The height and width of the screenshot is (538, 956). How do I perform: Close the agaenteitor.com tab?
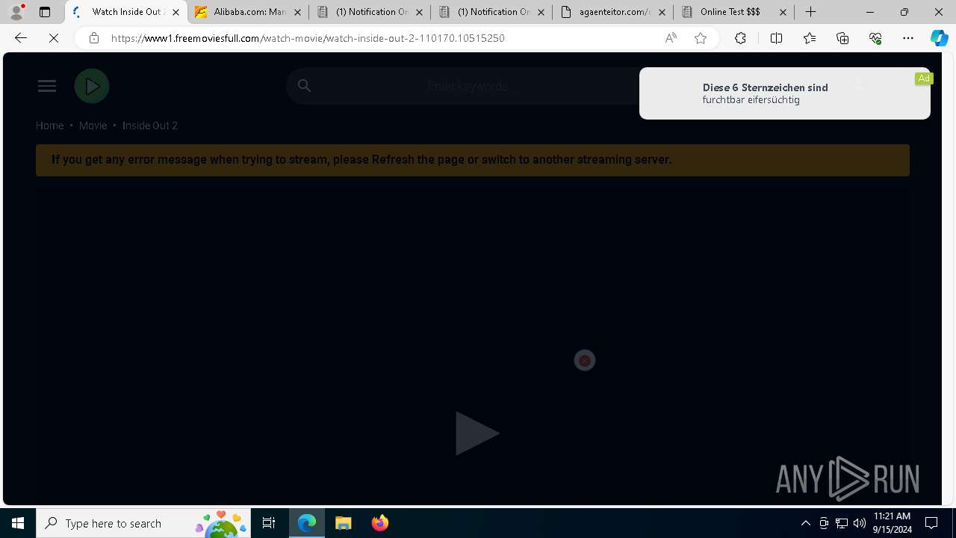point(662,12)
